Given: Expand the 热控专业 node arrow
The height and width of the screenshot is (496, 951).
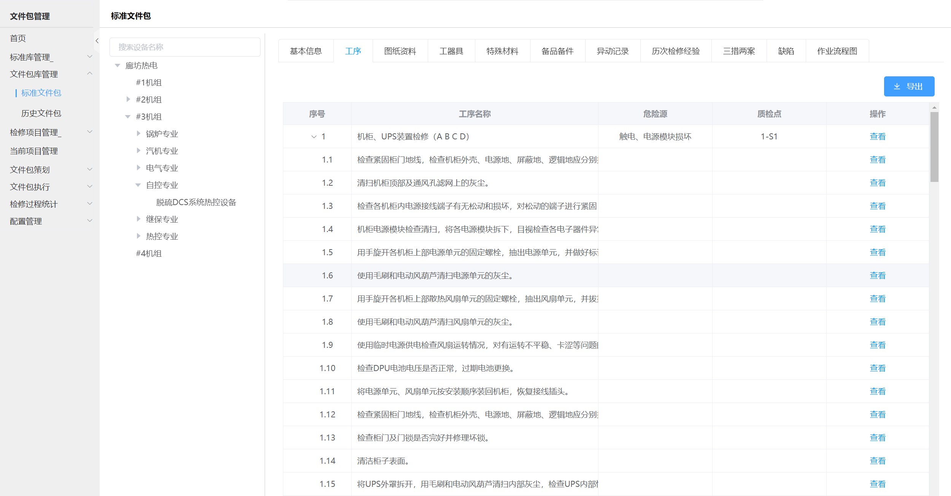Looking at the screenshot, I should [x=138, y=236].
